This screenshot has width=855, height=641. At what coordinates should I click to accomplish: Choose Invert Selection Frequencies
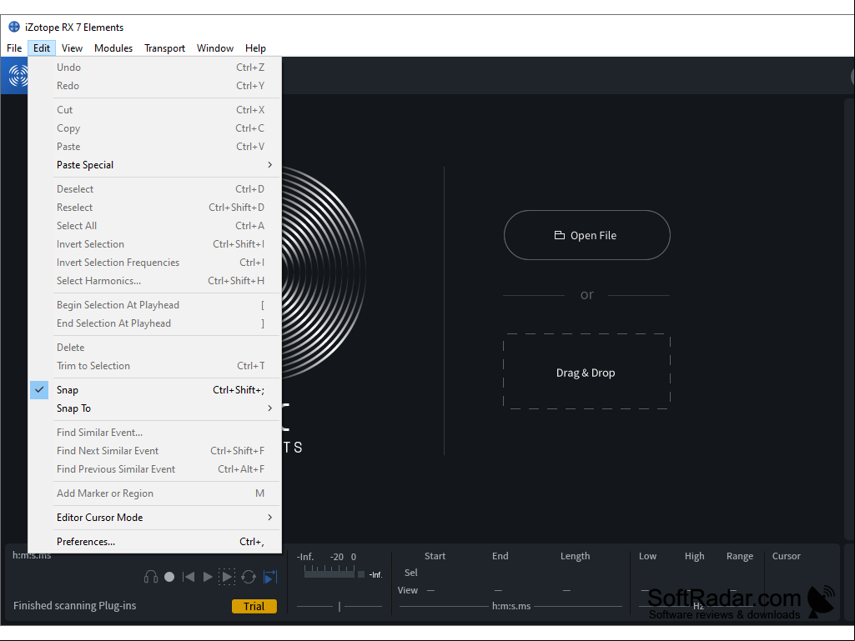point(155,263)
